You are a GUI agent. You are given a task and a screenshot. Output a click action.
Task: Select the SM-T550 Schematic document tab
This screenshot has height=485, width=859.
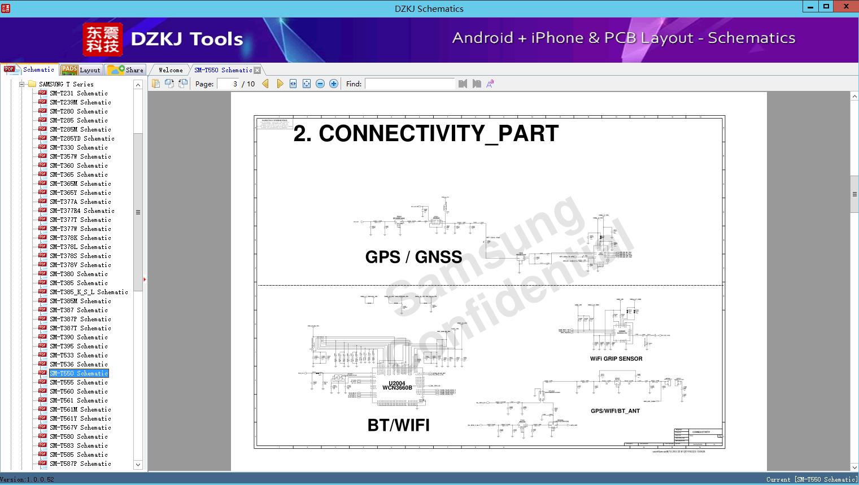pyautogui.click(x=223, y=70)
